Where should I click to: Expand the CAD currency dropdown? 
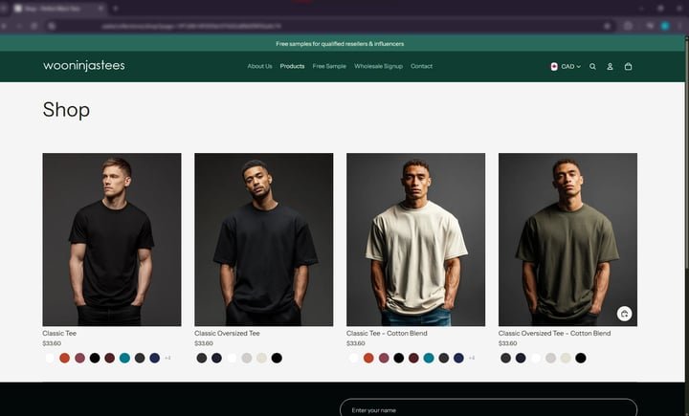(570, 66)
